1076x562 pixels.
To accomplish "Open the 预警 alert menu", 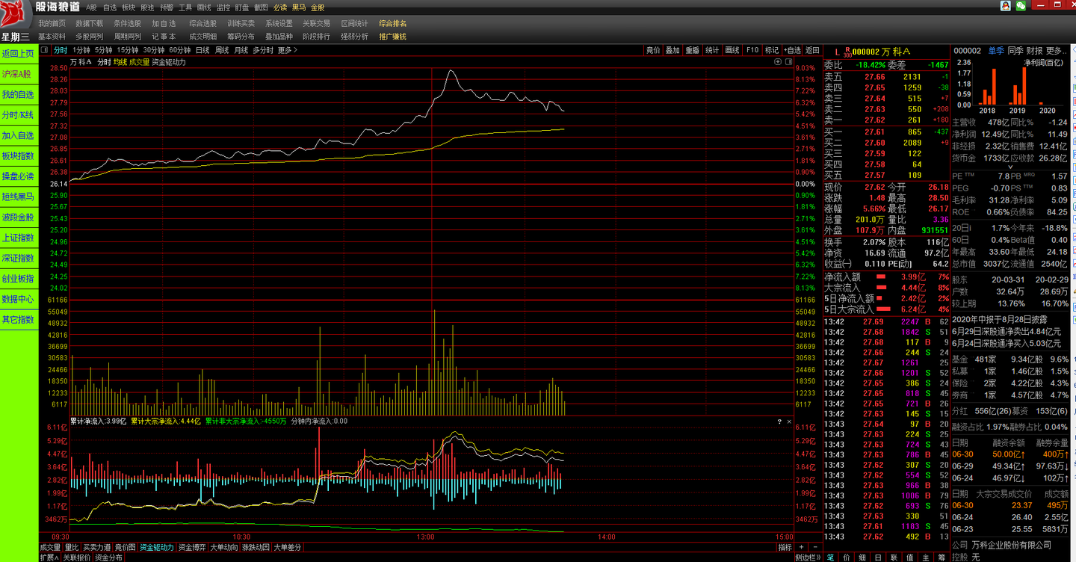I will (x=166, y=7).
